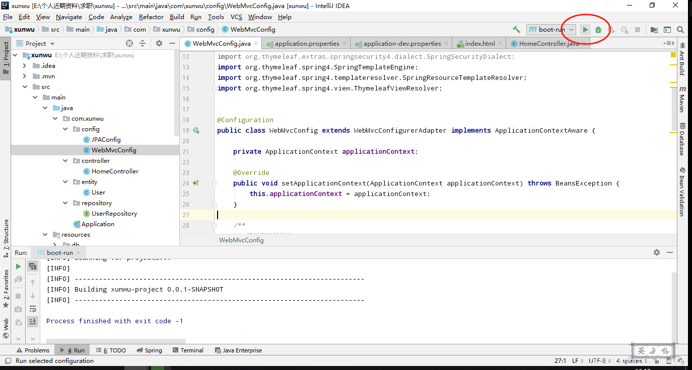
Task: Click the Stop square in Run panel
Action: [x=19, y=296]
